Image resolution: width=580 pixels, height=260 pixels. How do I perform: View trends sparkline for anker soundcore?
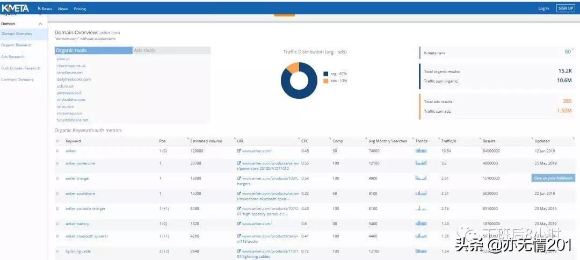421,193
